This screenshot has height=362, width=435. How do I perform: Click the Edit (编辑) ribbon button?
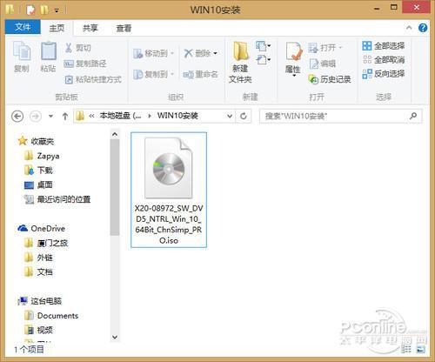(323, 64)
